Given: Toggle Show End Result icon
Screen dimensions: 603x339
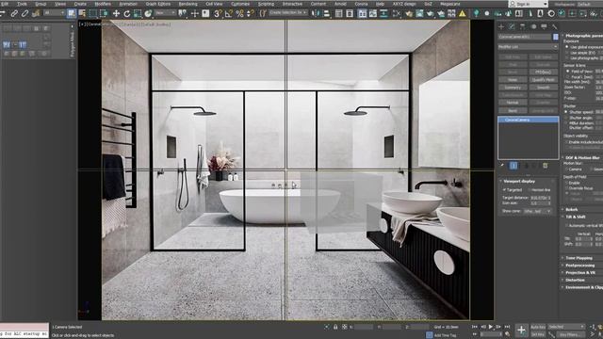Looking at the screenshot, I should tap(513, 166).
